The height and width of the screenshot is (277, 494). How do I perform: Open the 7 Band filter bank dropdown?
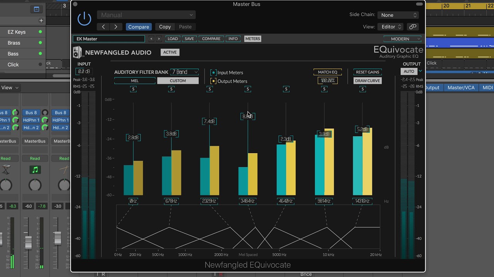pyautogui.click(x=185, y=72)
